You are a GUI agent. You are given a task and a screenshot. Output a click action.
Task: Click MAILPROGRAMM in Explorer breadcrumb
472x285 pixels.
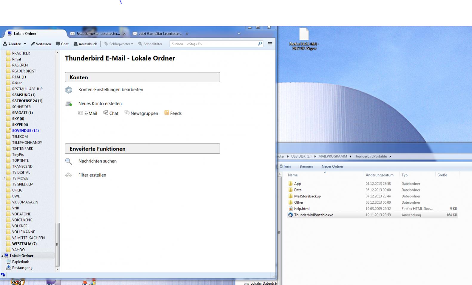tap(333, 156)
